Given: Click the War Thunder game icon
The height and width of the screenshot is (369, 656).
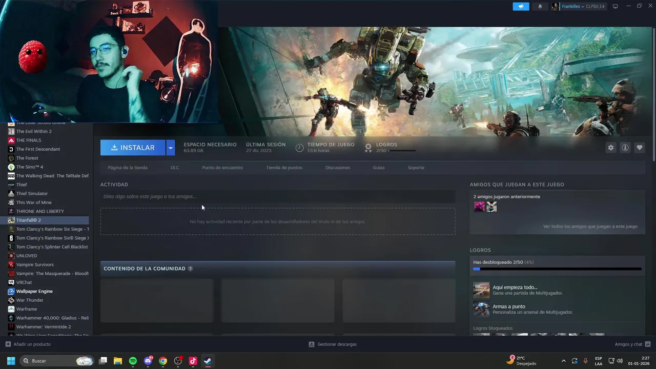Looking at the screenshot, I should coord(11,300).
